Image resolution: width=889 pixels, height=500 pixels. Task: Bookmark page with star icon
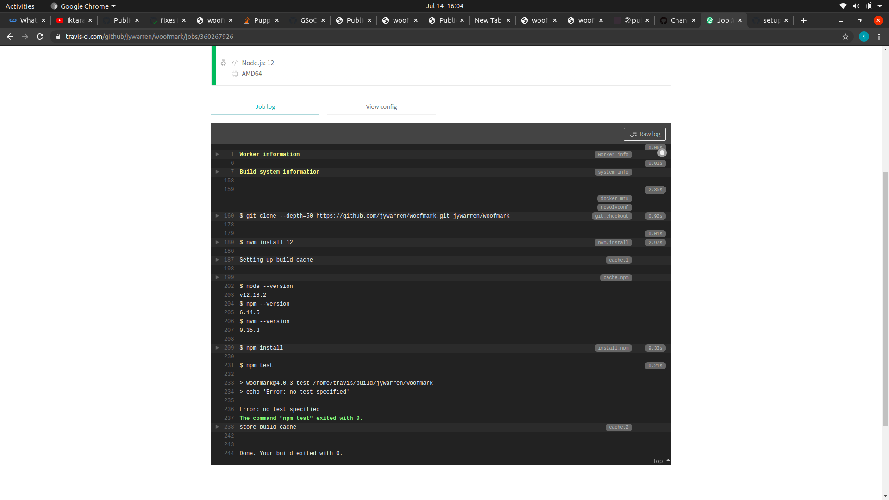[x=845, y=37]
